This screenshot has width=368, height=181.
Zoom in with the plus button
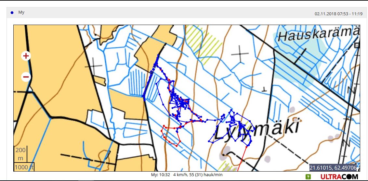point(26,56)
